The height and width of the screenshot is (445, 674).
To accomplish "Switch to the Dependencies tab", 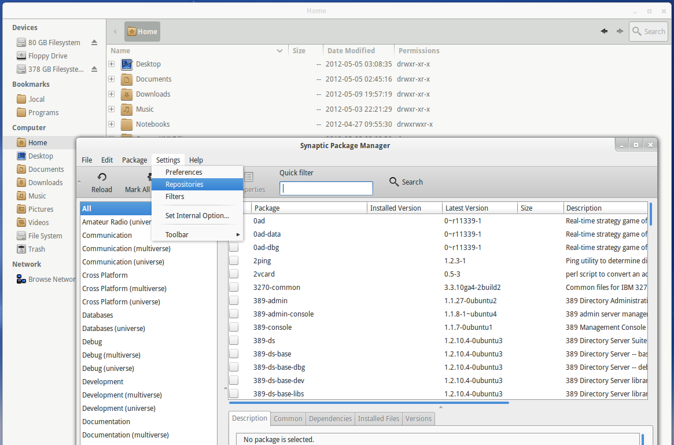I will (x=330, y=419).
